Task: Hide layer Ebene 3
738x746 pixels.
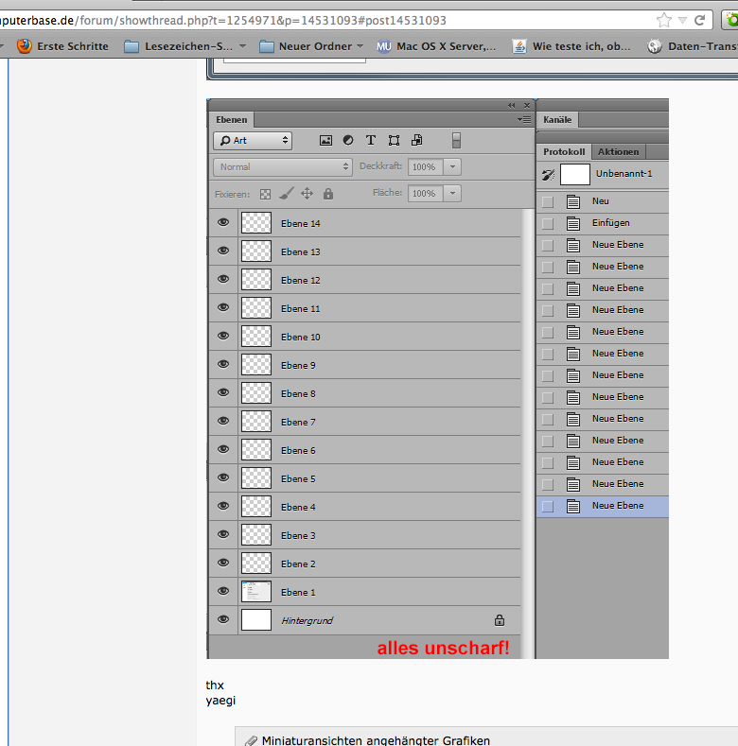Action: [223, 534]
